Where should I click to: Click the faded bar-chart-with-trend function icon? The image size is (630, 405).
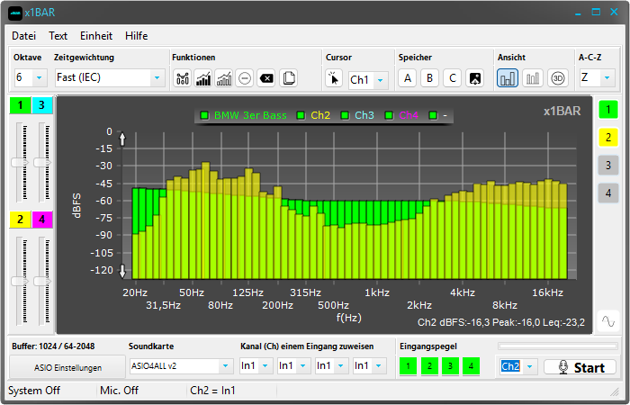click(224, 78)
